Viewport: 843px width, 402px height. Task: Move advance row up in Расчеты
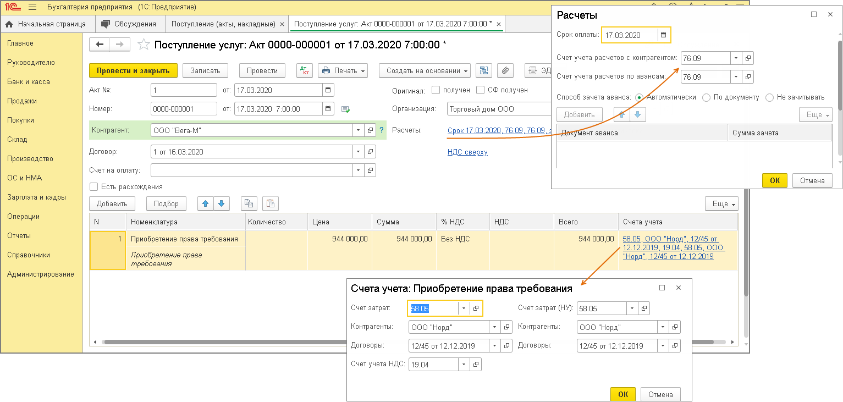tap(622, 114)
